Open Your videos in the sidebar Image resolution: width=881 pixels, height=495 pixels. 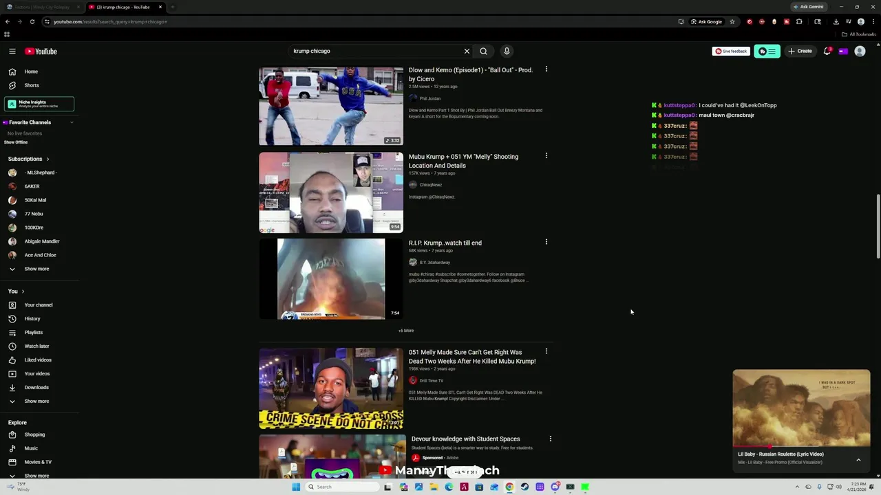39,374
